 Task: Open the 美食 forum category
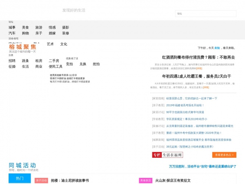coord(25,27)
